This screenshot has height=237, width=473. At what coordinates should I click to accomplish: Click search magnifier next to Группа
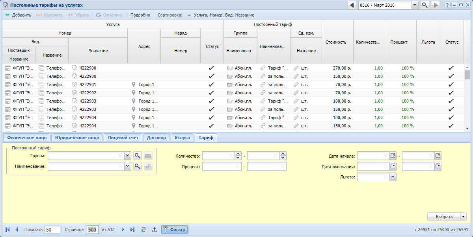tap(137, 156)
